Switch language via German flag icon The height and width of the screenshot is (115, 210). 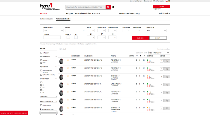click(x=169, y=1)
